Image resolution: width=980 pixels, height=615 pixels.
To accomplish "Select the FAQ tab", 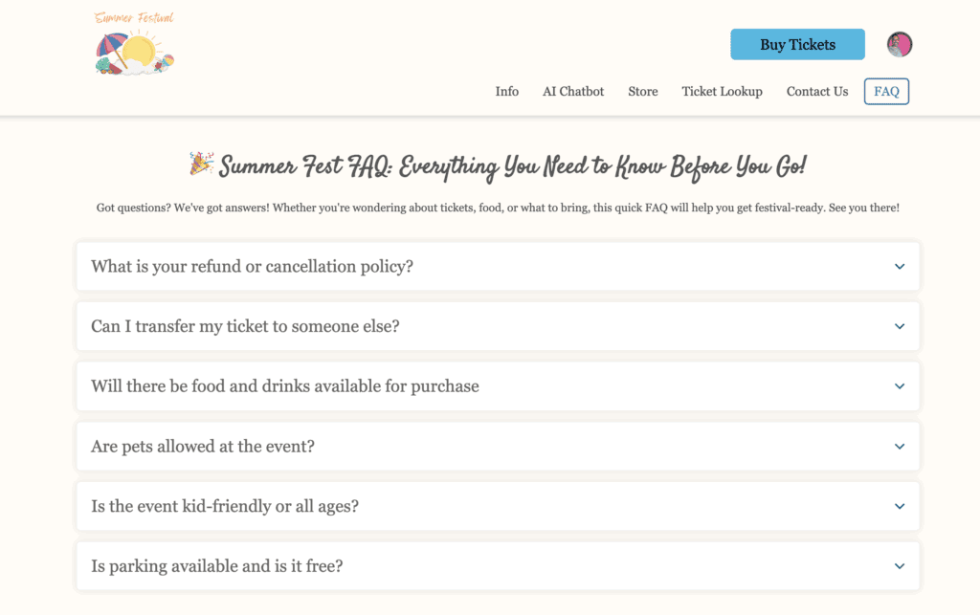I will 886,92.
